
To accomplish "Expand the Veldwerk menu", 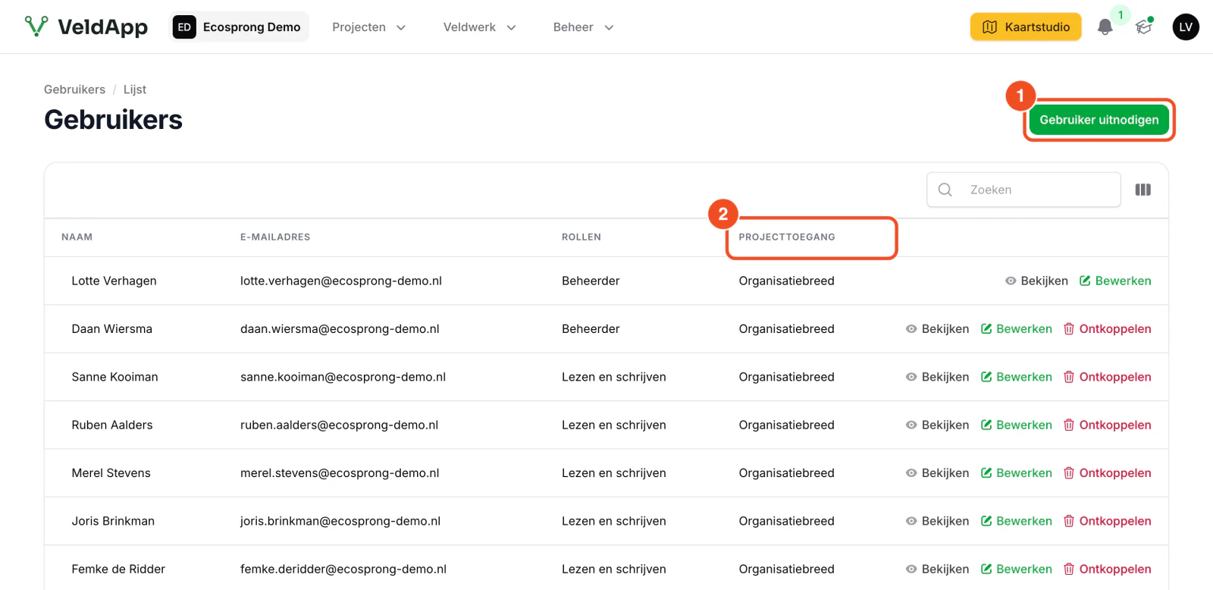I will 480,27.
